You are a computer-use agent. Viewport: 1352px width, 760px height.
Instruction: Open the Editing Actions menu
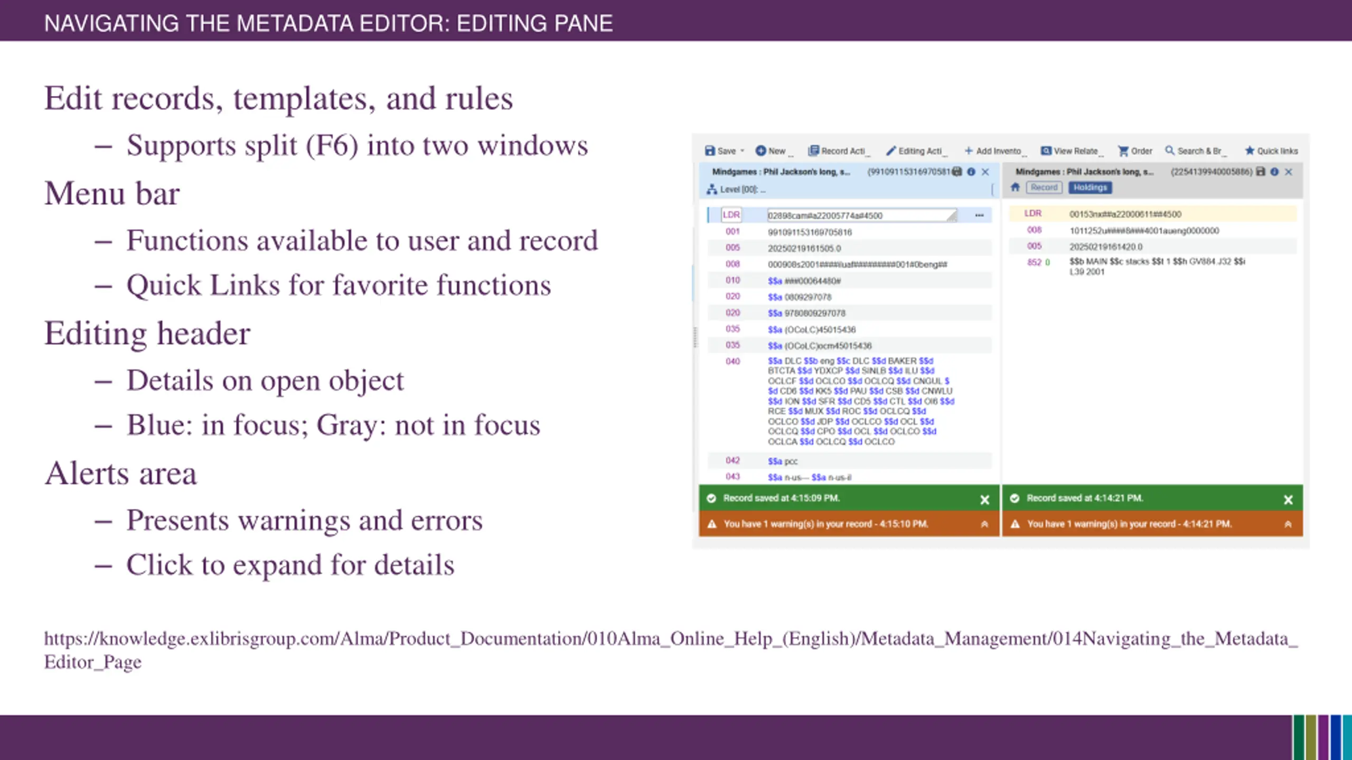point(916,151)
